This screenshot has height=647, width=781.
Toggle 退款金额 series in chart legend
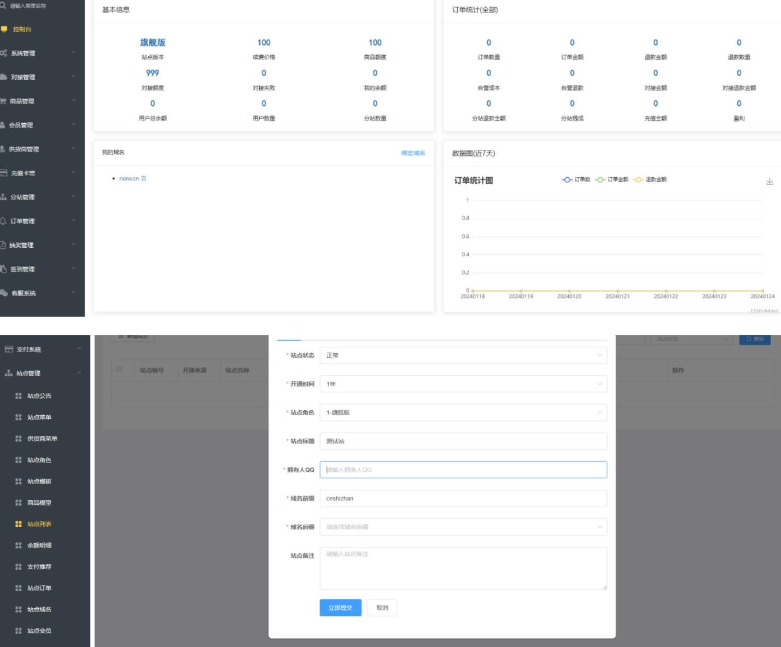pyautogui.click(x=650, y=179)
